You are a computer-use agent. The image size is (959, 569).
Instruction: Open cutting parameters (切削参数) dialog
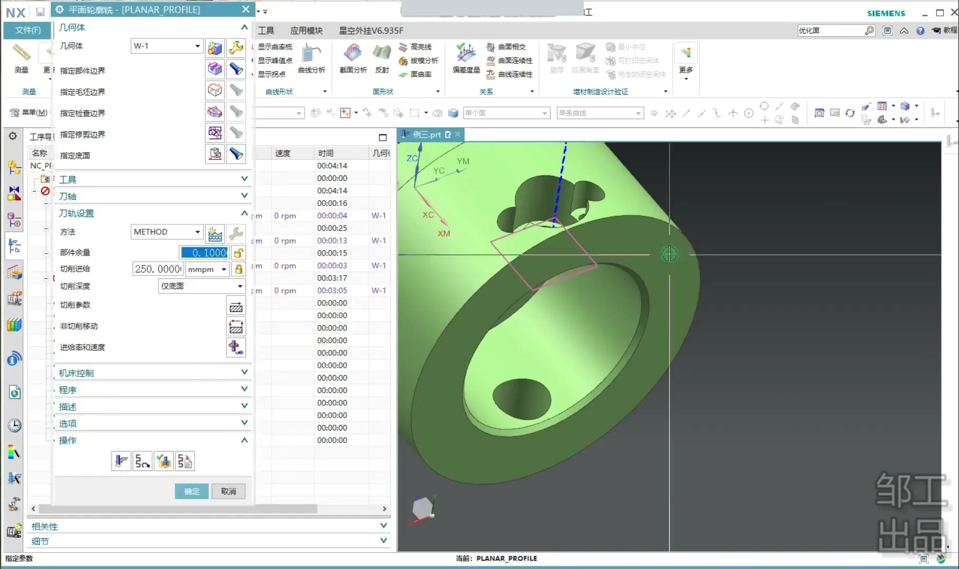coord(236,306)
